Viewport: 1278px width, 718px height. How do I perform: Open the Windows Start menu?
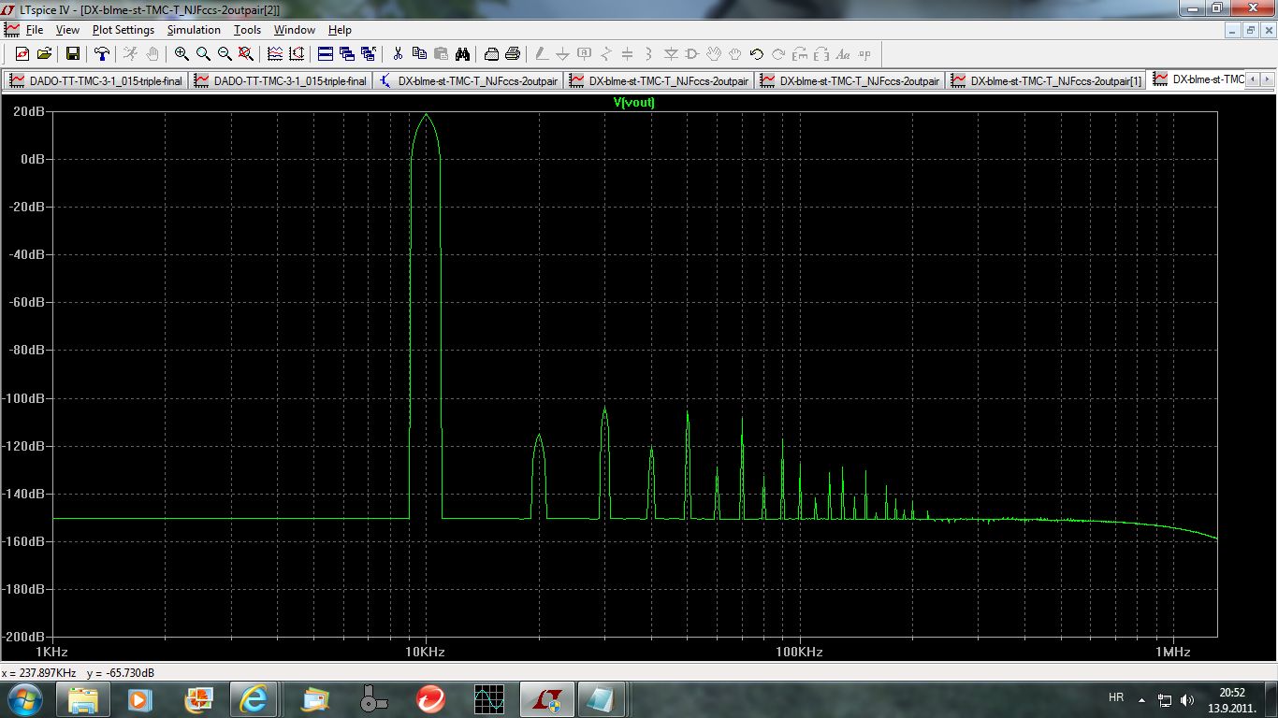pyautogui.click(x=23, y=698)
